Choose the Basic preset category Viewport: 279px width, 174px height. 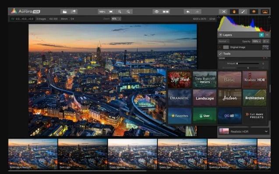pyautogui.click(x=230, y=80)
